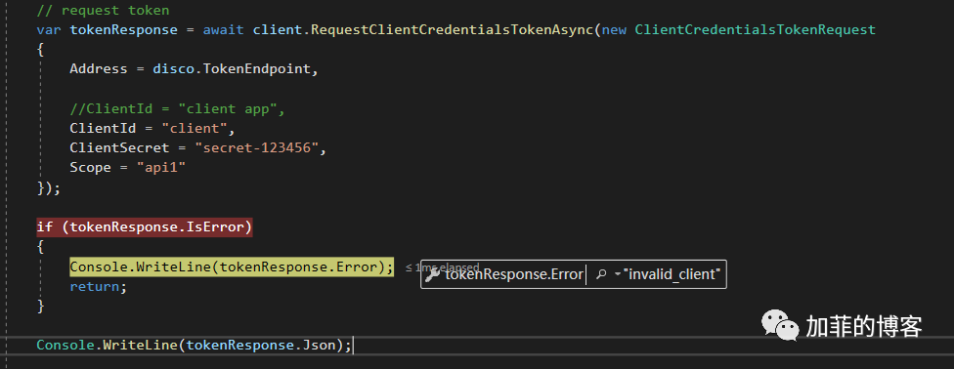Image resolution: width=954 pixels, height=369 pixels.
Task: Click the ClientCredentialsTokenRequest type name
Action: [755, 30]
